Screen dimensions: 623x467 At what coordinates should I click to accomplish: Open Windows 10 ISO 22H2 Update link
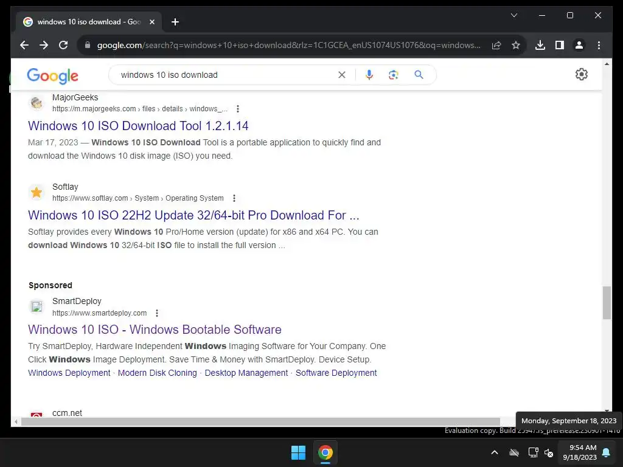193,215
